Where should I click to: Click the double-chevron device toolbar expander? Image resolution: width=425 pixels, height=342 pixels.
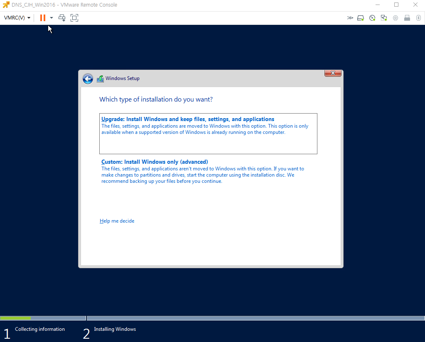[350, 18]
